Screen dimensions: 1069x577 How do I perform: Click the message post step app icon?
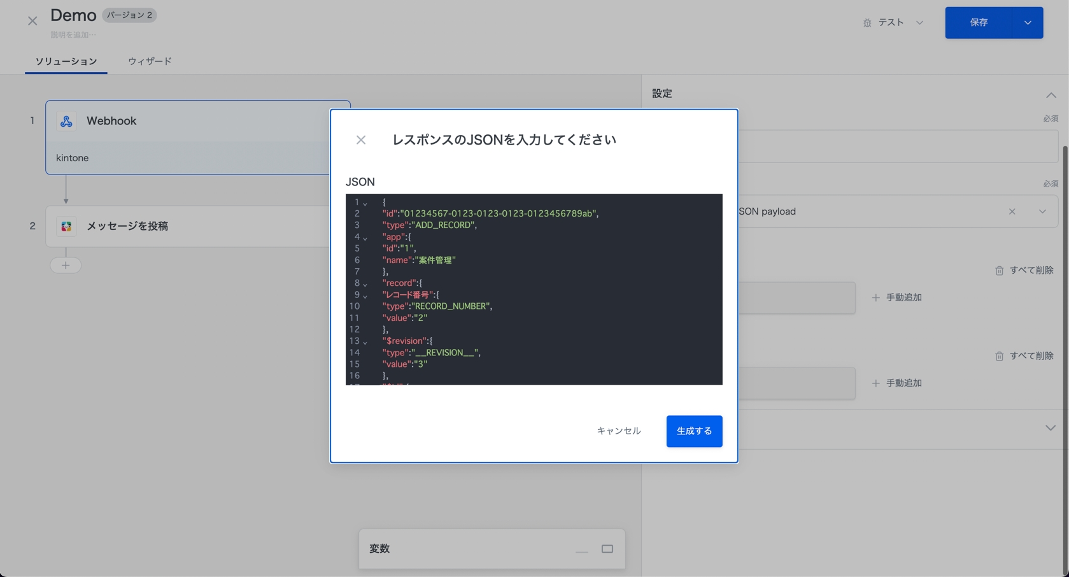(66, 226)
